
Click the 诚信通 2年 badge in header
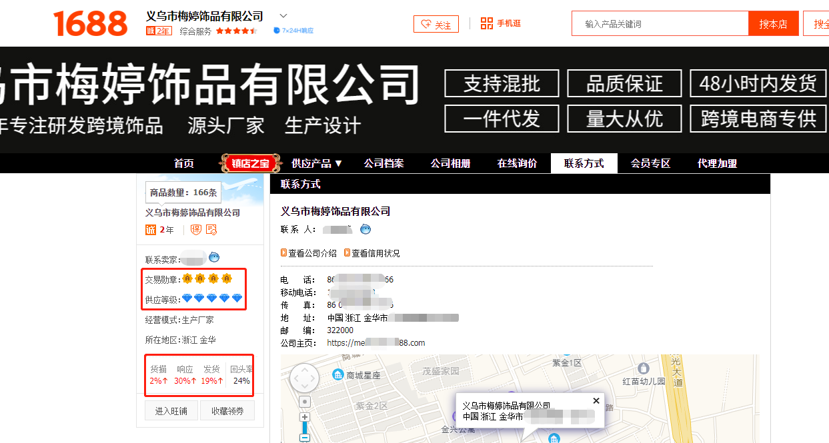pyautogui.click(x=159, y=31)
